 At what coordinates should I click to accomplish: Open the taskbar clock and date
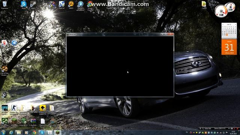pos(234,132)
